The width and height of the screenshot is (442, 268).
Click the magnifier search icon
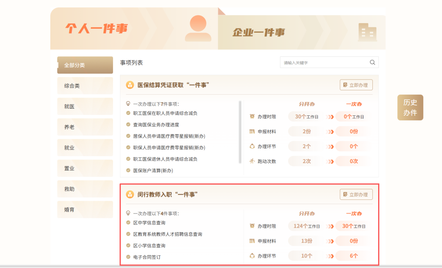click(372, 62)
